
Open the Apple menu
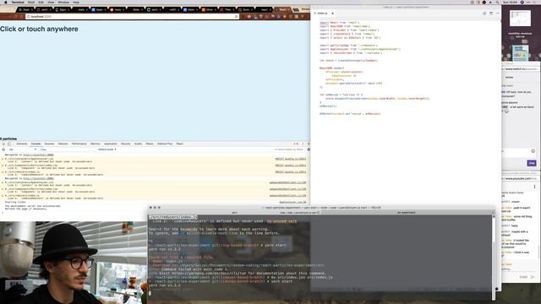pyautogui.click(x=6, y=2)
